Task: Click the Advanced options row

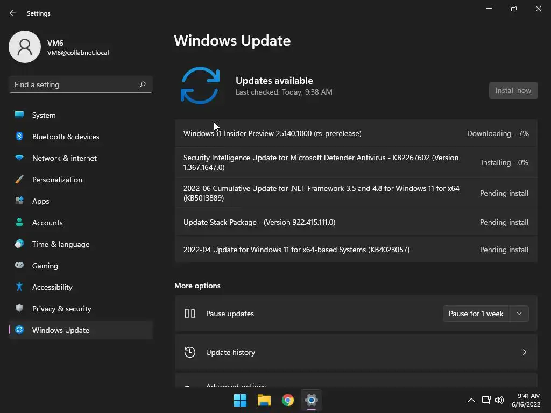Action: 356,381
